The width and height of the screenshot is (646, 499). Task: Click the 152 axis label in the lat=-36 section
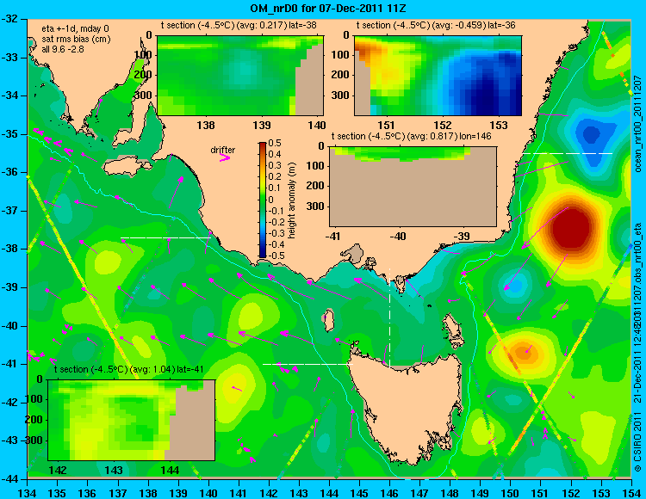coord(443,126)
